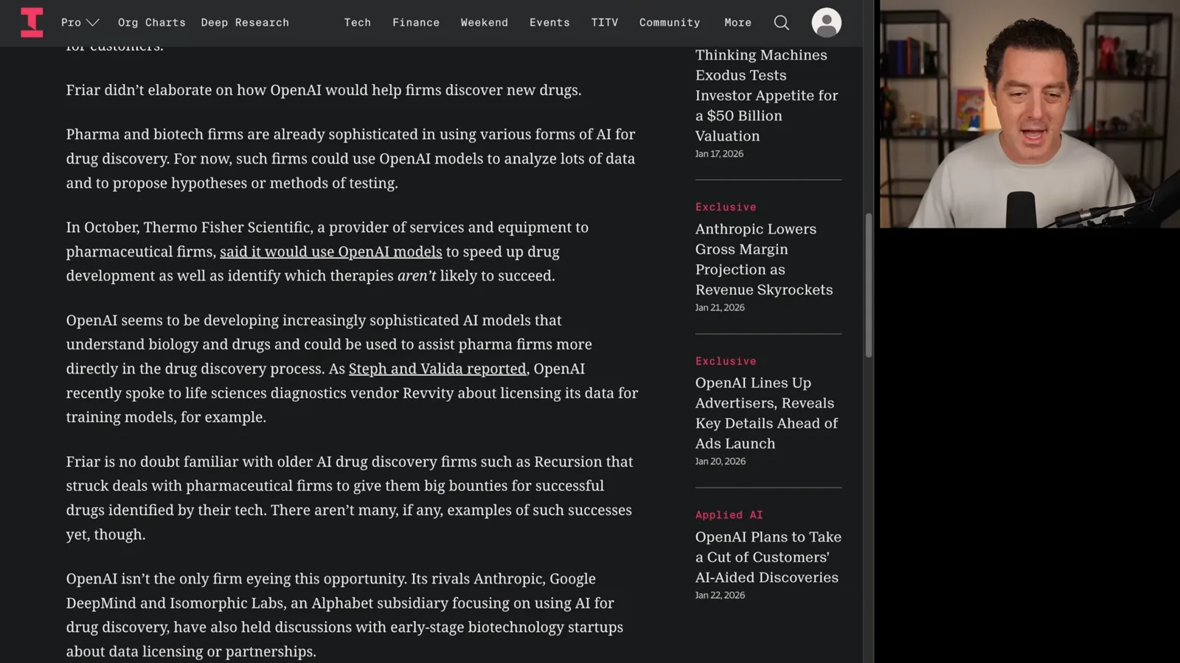Open OpenAI Plans to Take a Cut article
Screen dimensions: 1180x663
click(768, 557)
